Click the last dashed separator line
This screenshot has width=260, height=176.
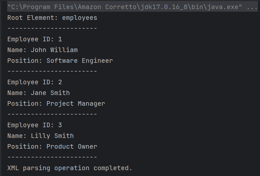click(52, 157)
